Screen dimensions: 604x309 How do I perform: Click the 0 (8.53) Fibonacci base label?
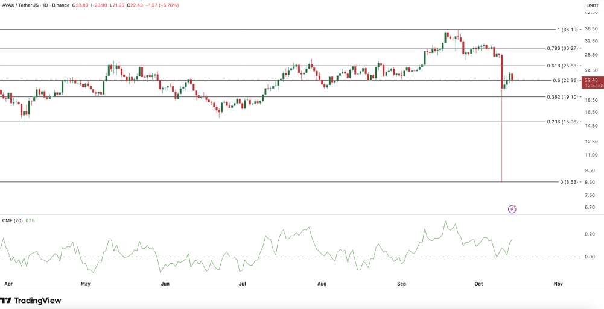point(570,182)
